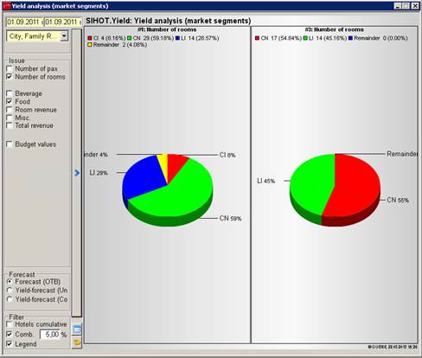This screenshot has width=422, height=358.
Task: Click the red SIHOT title bar icon
Action: 7,6
